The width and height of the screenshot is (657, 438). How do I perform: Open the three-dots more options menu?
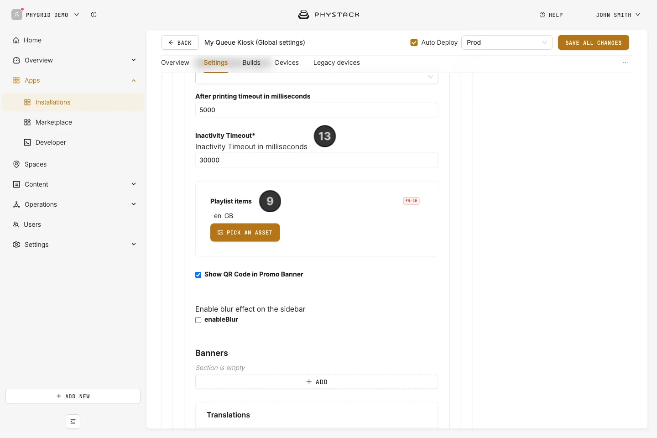[626, 63]
